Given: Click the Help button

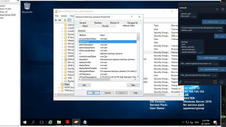Looking at the screenshot, I should [136, 93].
